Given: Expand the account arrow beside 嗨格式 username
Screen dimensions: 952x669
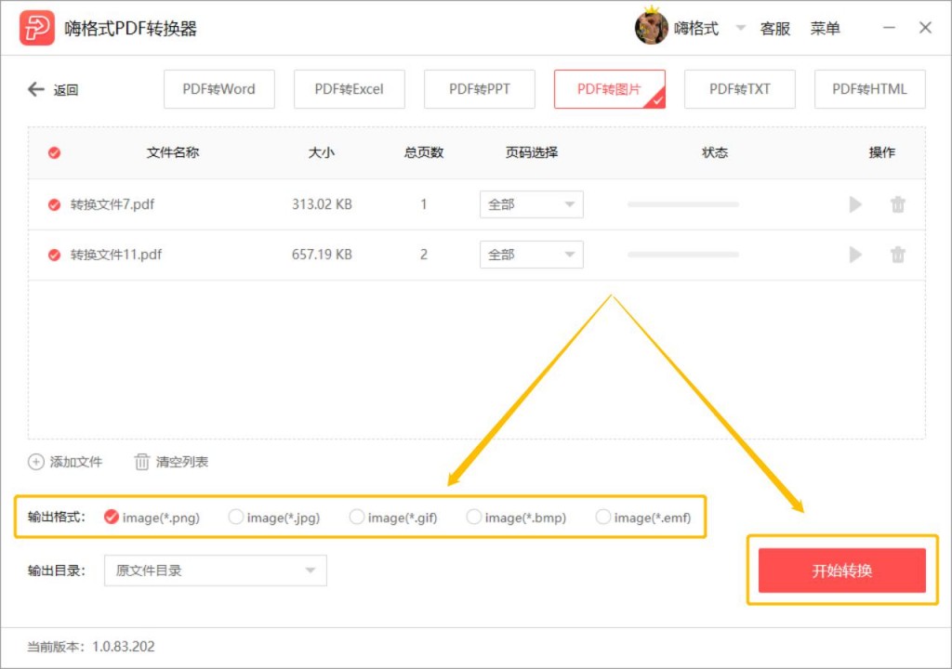Looking at the screenshot, I should (740, 27).
